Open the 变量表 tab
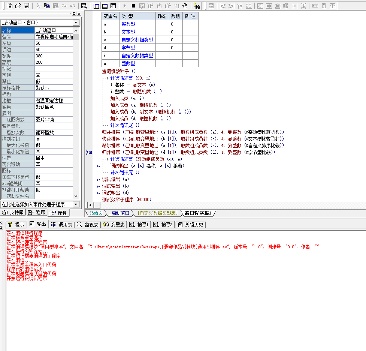 click(114, 225)
